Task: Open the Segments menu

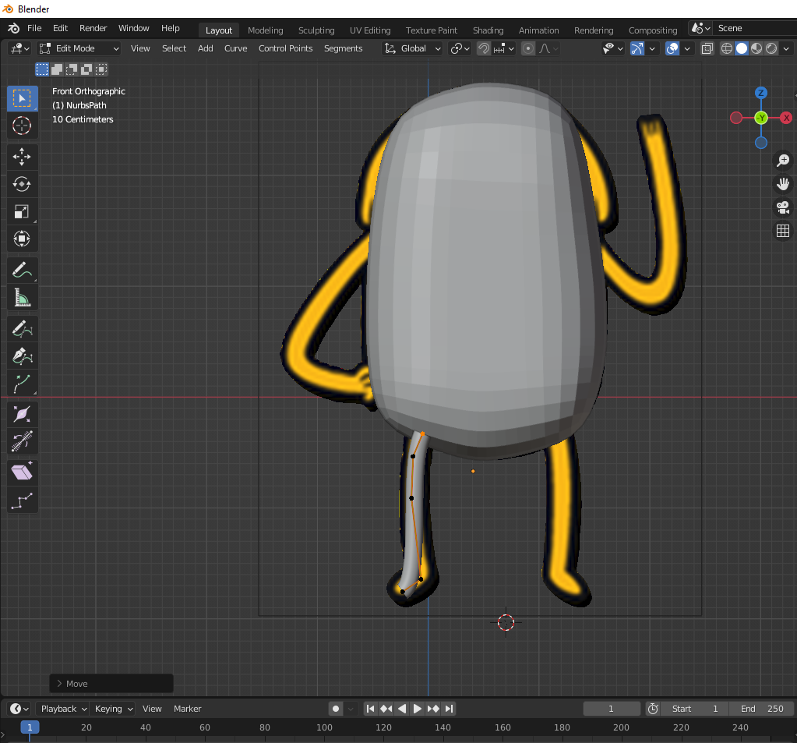Action: click(343, 48)
